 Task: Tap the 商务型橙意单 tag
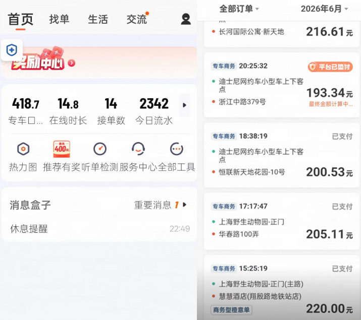(x=231, y=310)
